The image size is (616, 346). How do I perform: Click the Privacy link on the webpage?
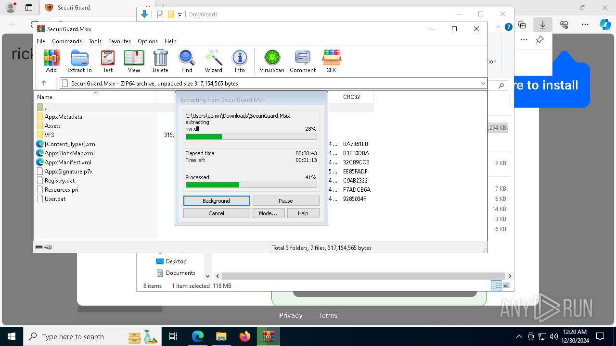[291, 315]
